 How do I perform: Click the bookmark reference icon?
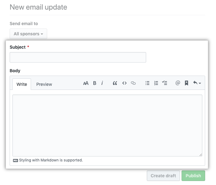187,83
